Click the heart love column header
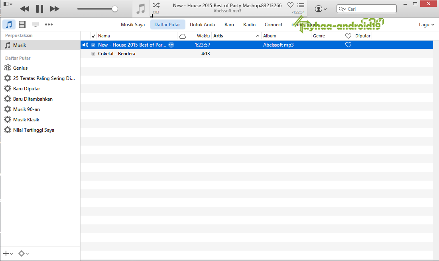Viewport: 439px width, 261px height. 348,36
